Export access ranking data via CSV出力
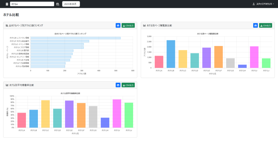Viewport: 278px width, 141px height. tap(128, 25)
